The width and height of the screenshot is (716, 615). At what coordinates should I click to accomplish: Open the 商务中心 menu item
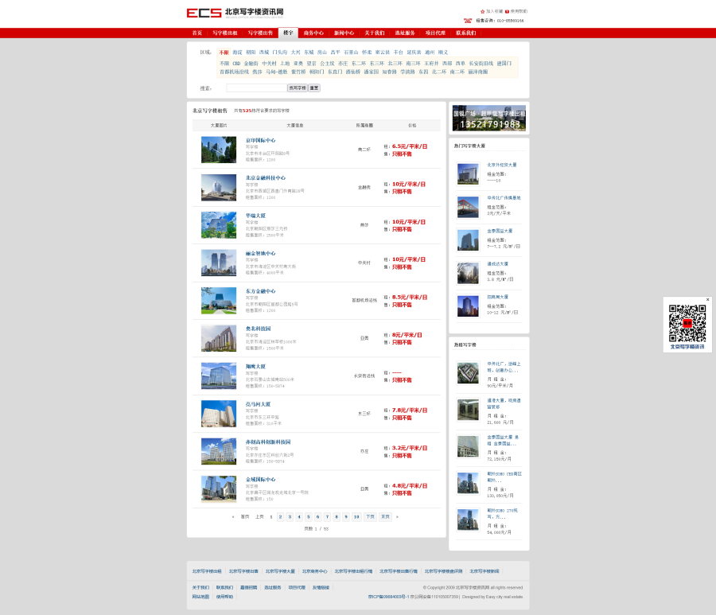click(x=313, y=33)
